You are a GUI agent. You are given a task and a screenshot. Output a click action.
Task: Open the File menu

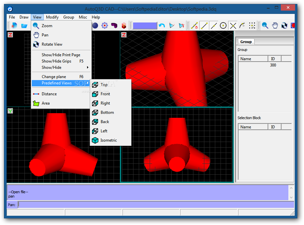(12, 17)
